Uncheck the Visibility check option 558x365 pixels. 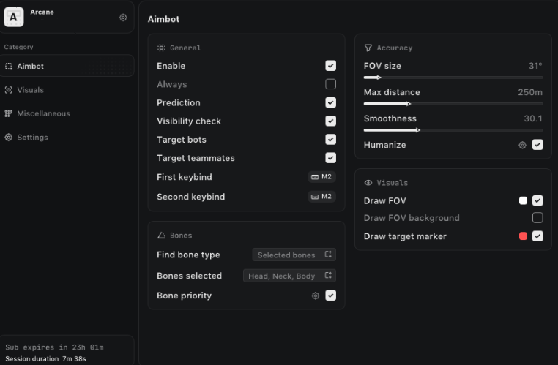pyautogui.click(x=330, y=121)
